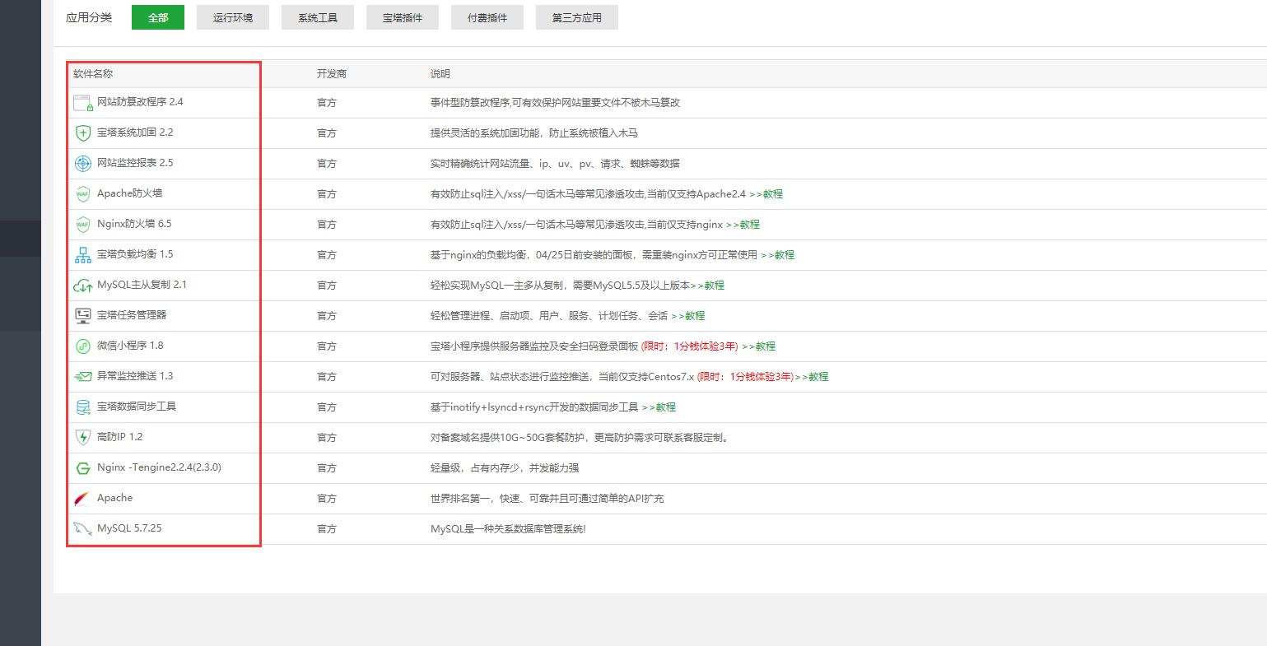The height and width of the screenshot is (646, 1267).
Task: Click the 实时精确统计网站流量 description text
Action: tap(555, 164)
